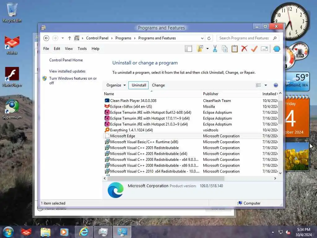Click the Programs breadcrumb

[123, 38]
